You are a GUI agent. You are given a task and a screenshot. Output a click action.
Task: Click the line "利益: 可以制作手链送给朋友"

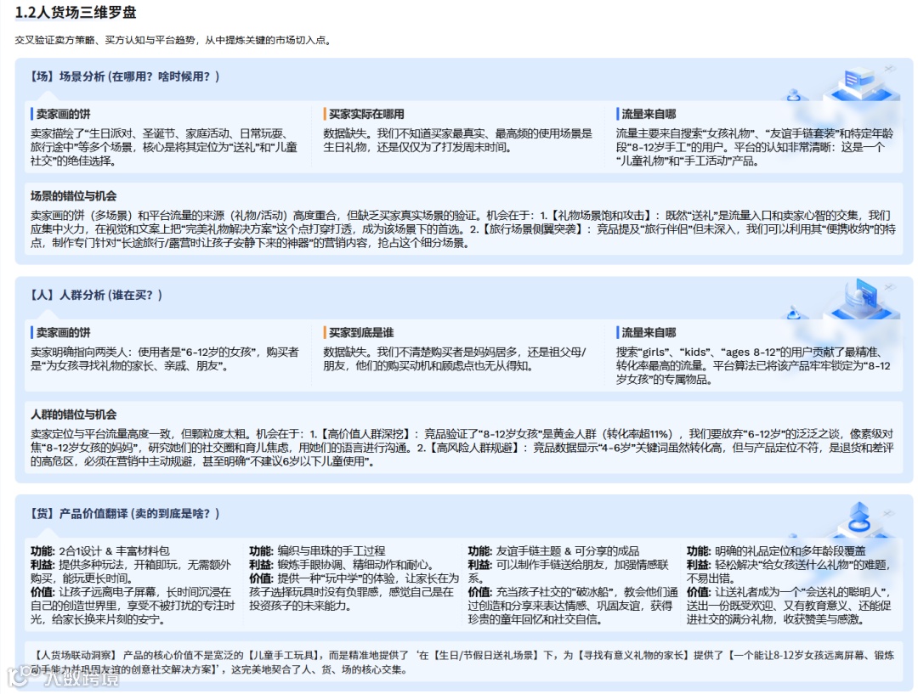568,572
